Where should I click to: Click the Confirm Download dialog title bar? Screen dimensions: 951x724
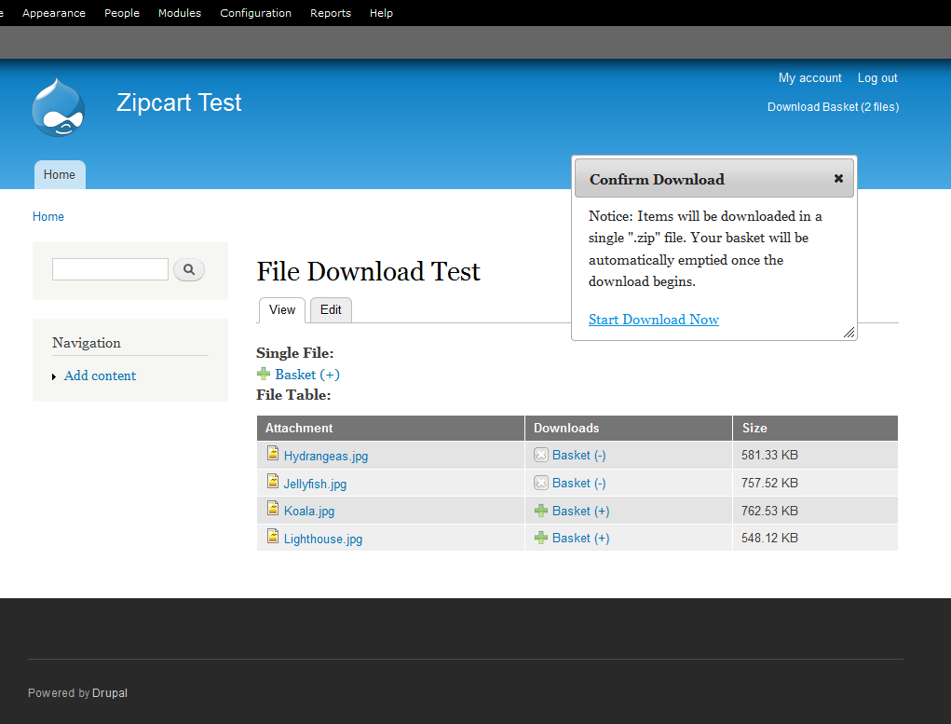coord(713,178)
